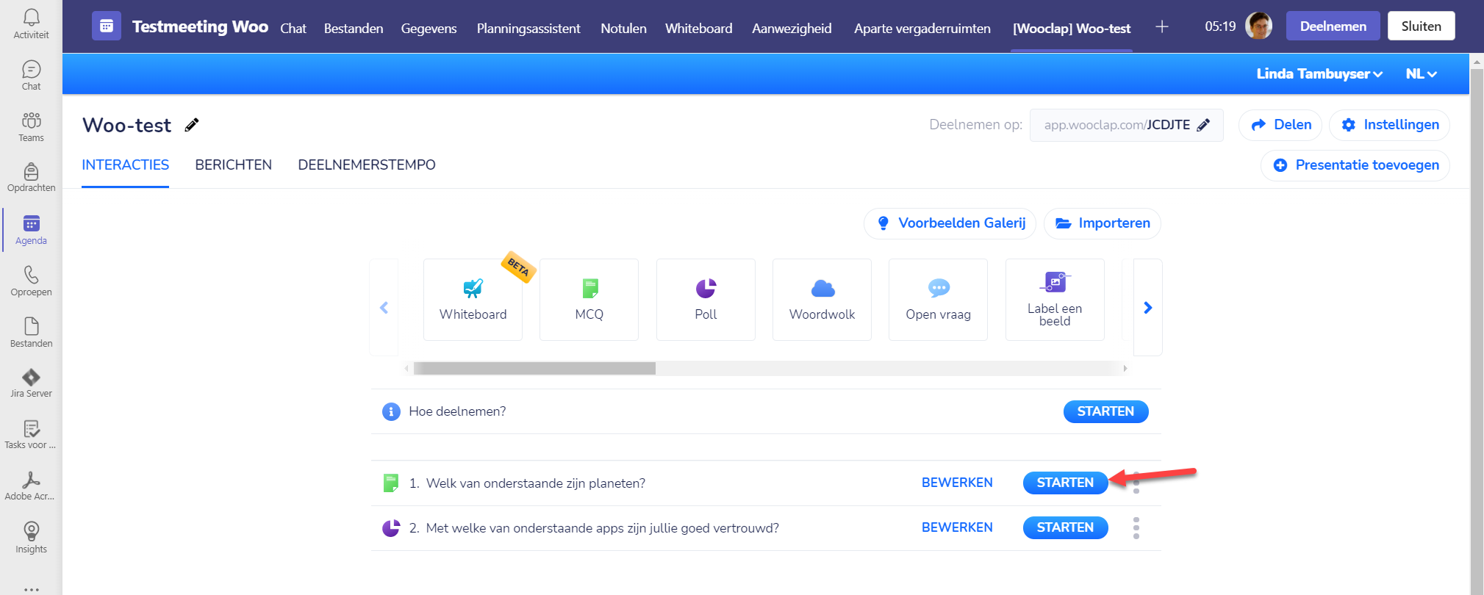Open more options for question 1
The width and height of the screenshot is (1484, 595).
point(1136,483)
